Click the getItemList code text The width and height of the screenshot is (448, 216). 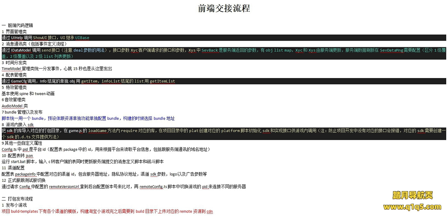pyautogui.click(x=162, y=81)
